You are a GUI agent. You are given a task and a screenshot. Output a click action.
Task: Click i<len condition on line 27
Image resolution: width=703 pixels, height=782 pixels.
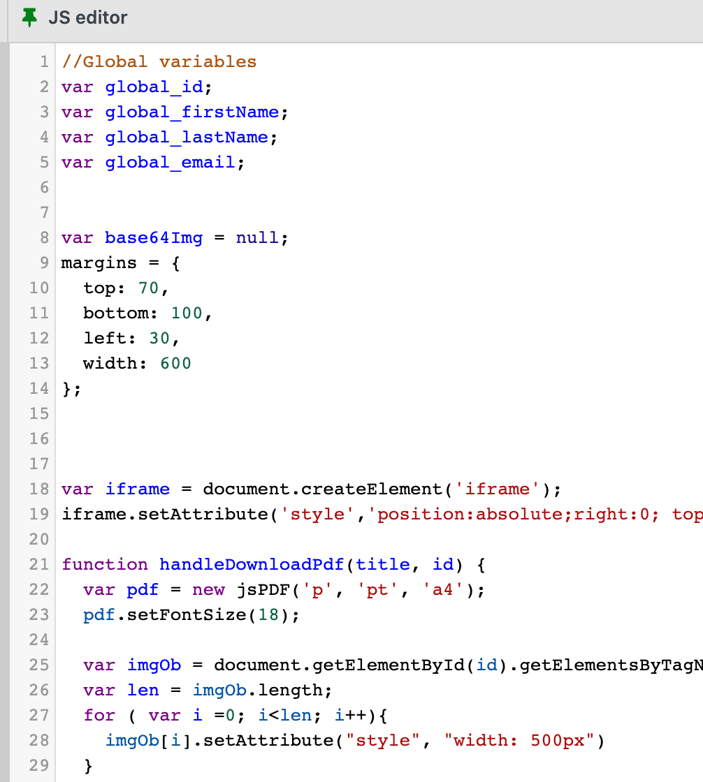coord(284,716)
